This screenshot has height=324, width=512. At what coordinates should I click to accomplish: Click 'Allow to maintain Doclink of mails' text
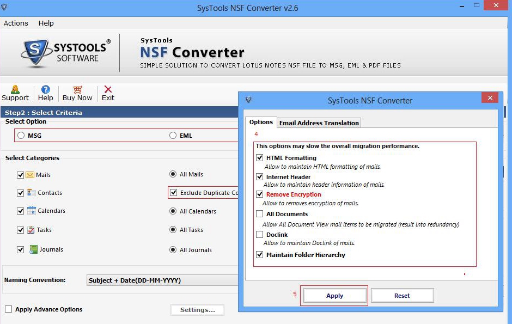click(x=309, y=243)
